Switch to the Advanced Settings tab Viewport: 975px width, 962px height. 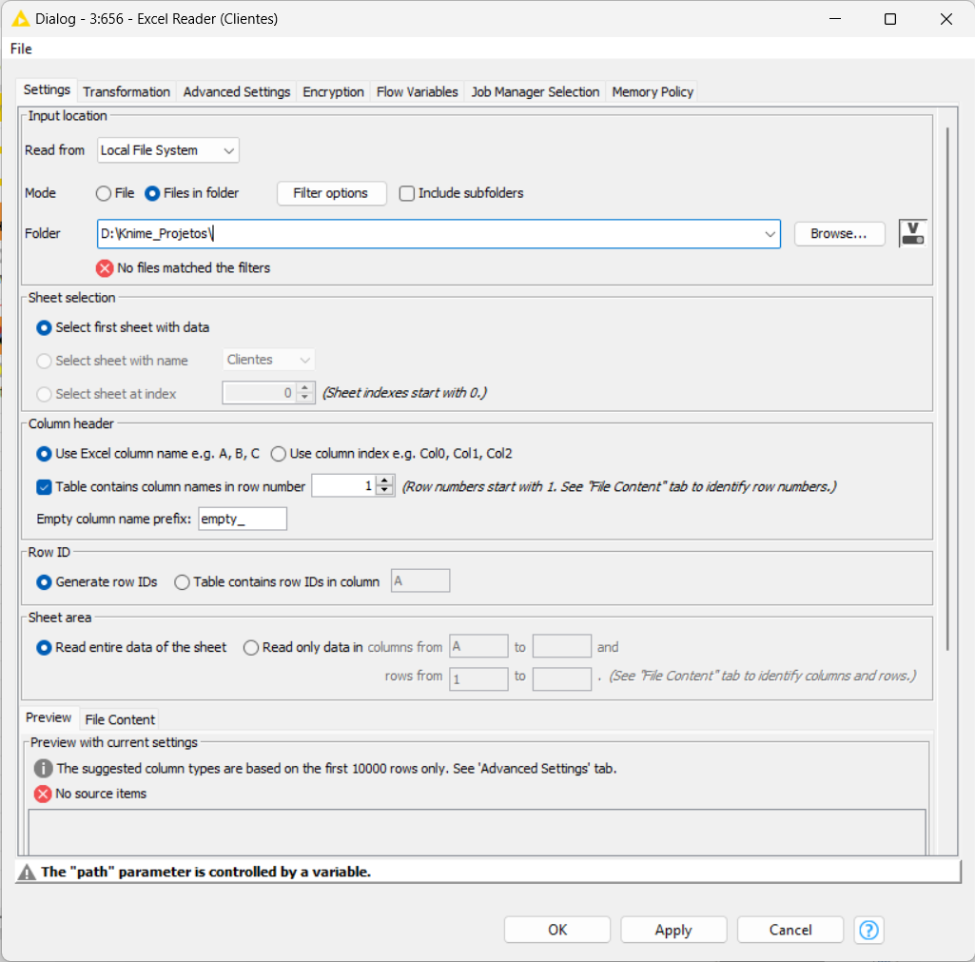coord(236,92)
